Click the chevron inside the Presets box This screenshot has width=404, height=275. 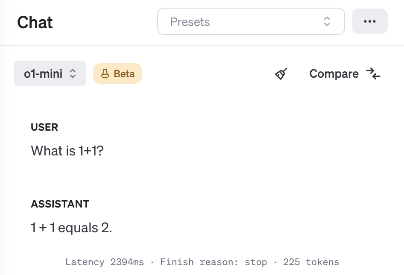pos(327,21)
